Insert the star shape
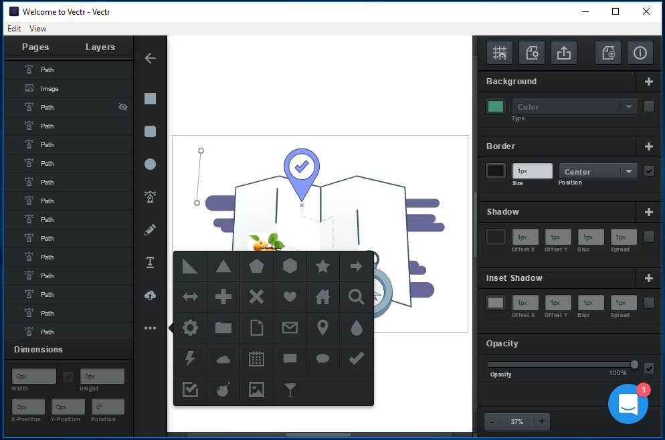Image resolution: width=665 pixels, height=440 pixels. pos(322,266)
